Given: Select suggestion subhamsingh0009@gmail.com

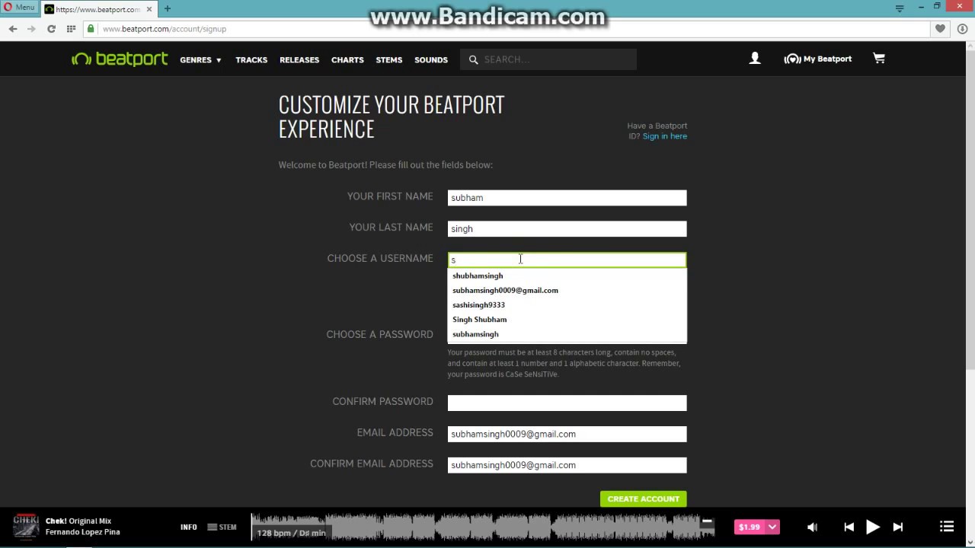Looking at the screenshot, I should 567,290.
